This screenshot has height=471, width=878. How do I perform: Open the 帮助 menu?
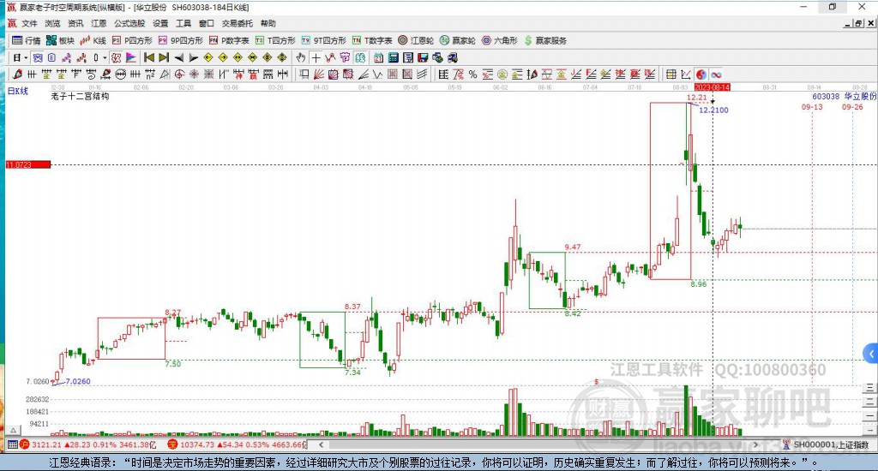point(268,23)
